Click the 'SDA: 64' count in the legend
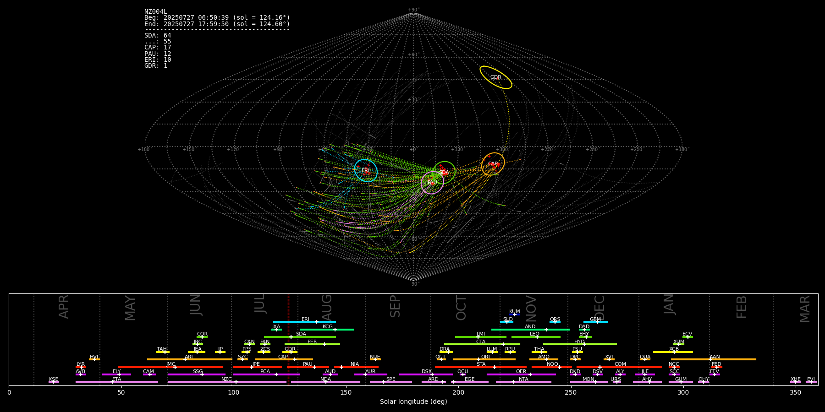825x412 pixels. click(158, 35)
